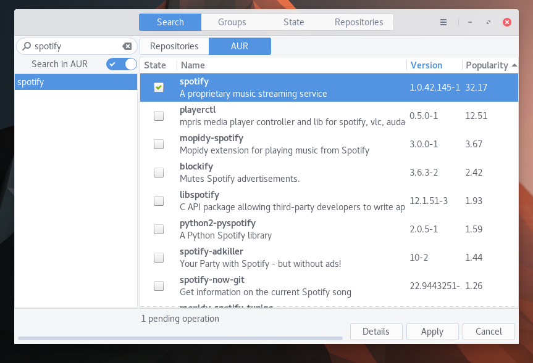Tick the spotify-adkiller checkbox
The height and width of the screenshot is (363, 533).
[x=159, y=258]
